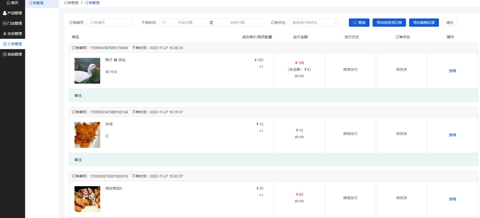Open 产品管理 menu item

[x=13, y=13]
